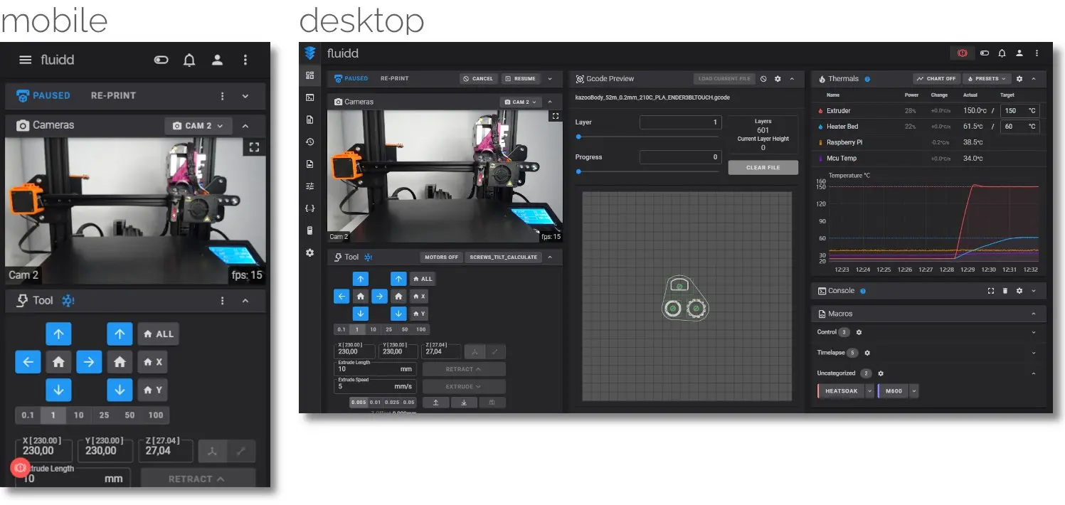Click Gcode Preview cancel-circle icon

click(763, 79)
